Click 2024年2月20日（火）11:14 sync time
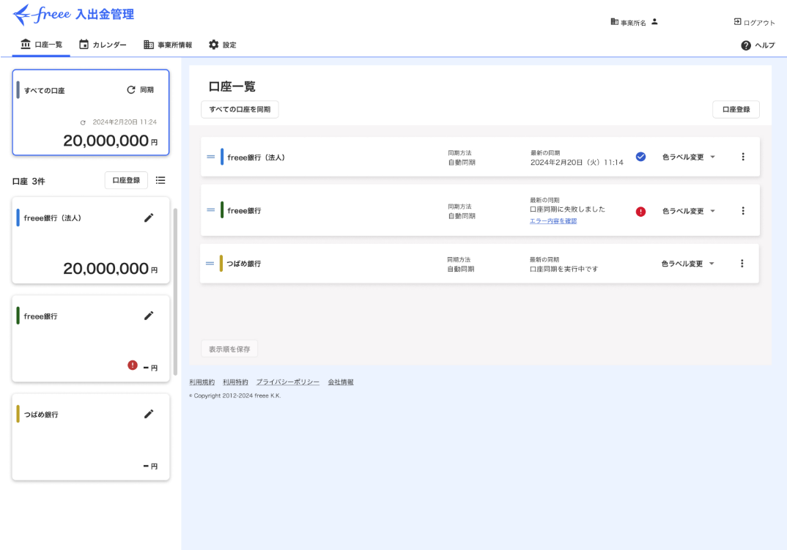Image resolution: width=787 pixels, height=550 pixels. pos(577,162)
